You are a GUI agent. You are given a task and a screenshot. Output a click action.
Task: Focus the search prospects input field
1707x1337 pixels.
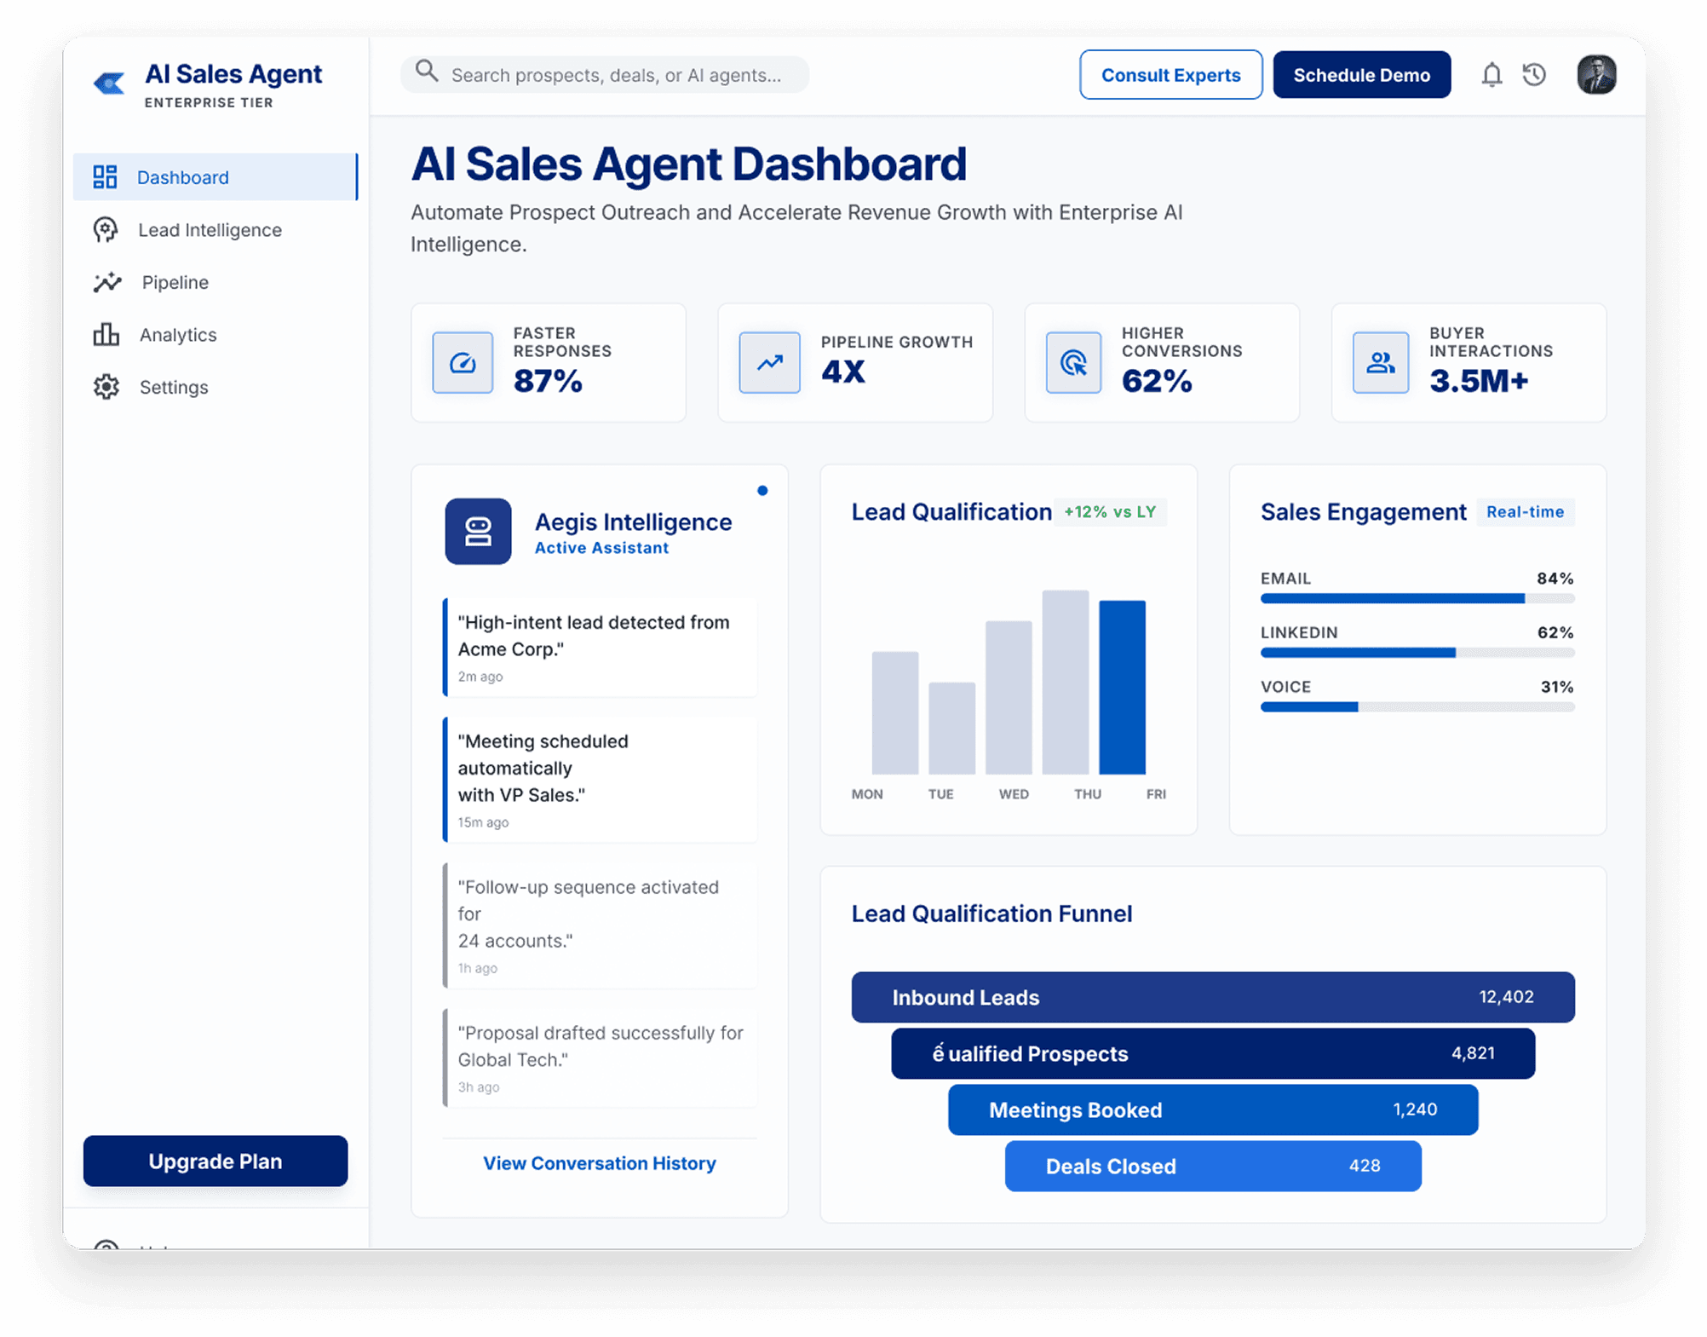pos(605,74)
